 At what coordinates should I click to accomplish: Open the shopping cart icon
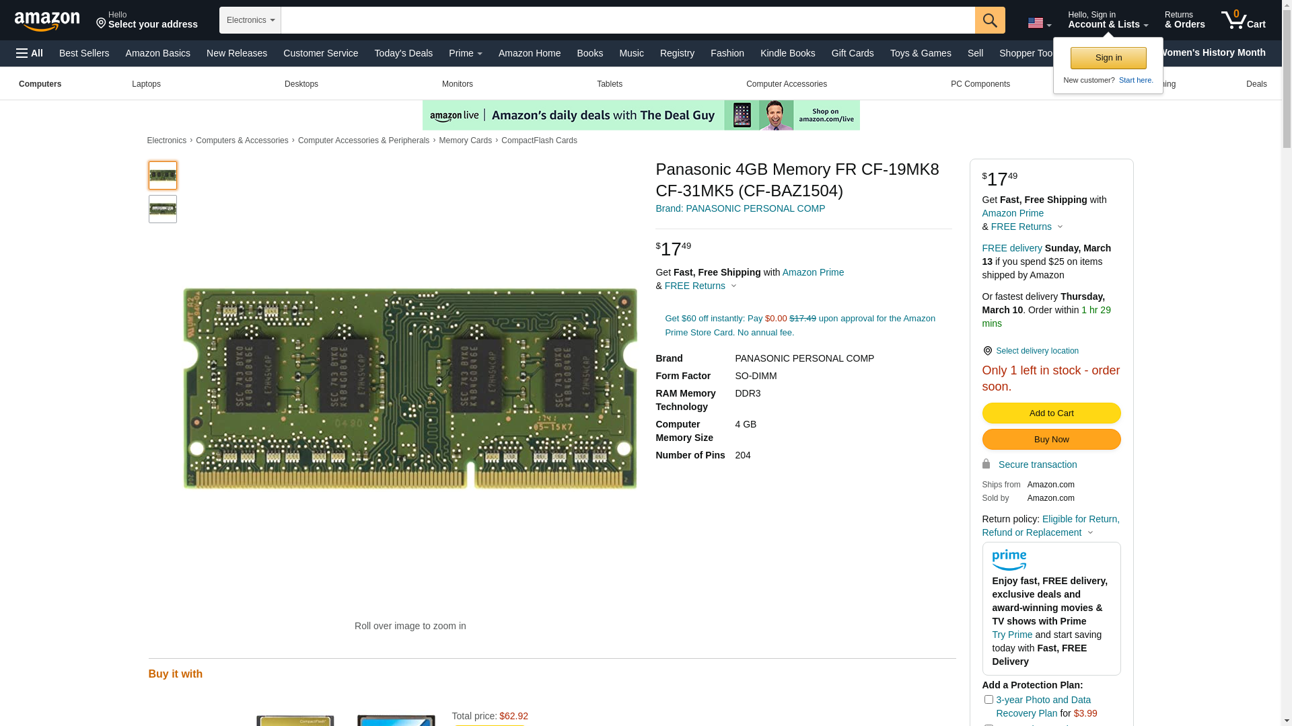click(x=1243, y=20)
